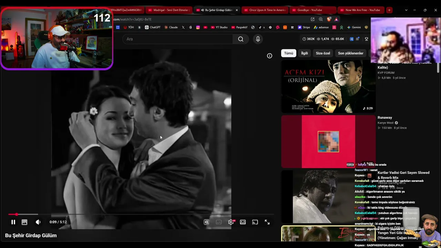Expand the tab search dropdown arrow
Viewport: 441px width, 248px height.
pyautogui.click(x=406, y=10)
